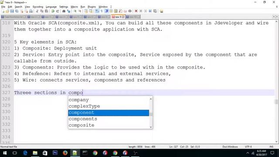
Task: Toggle Word Wrap in the toolbar
Action: pos(97,11)
